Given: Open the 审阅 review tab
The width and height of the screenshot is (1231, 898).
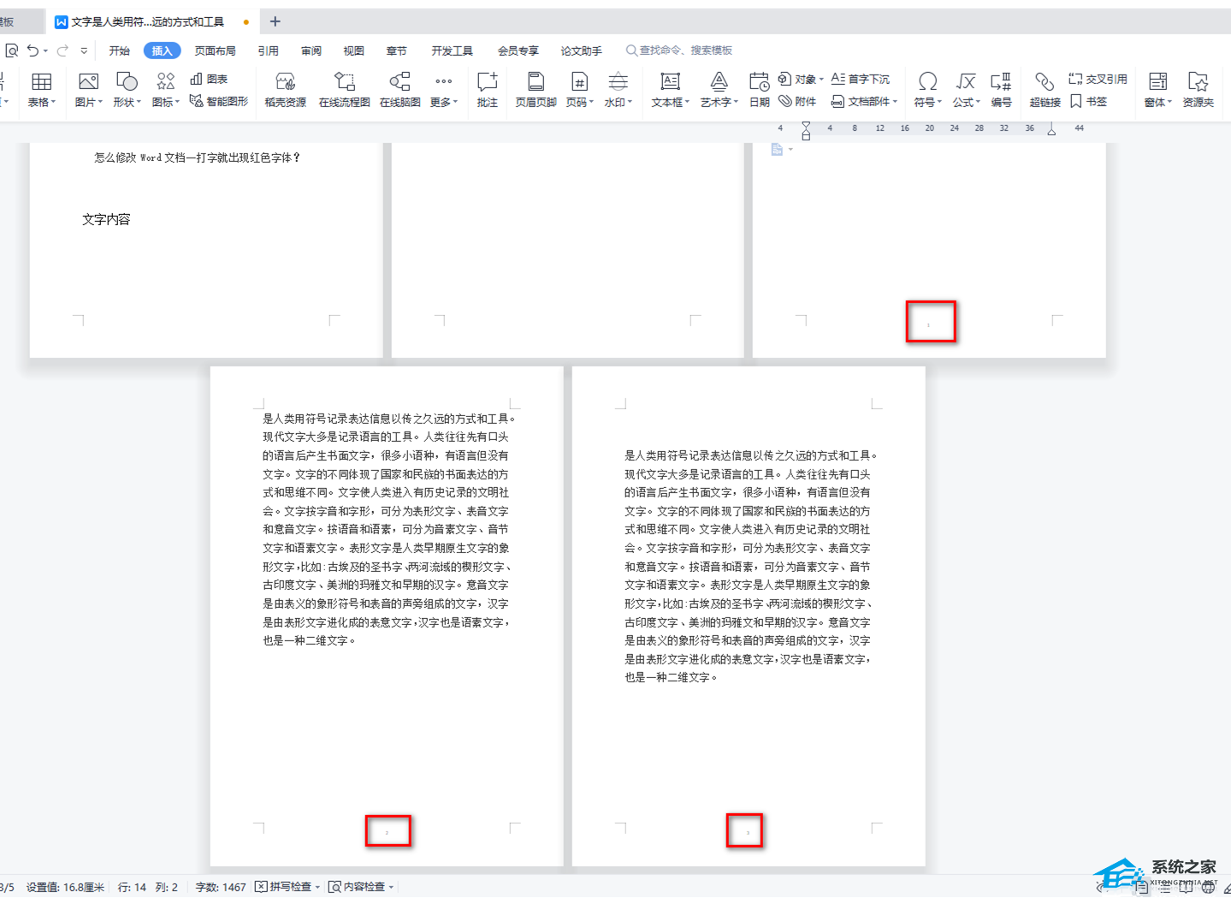Looking at the screenshot, I should (x=311, y=51).
